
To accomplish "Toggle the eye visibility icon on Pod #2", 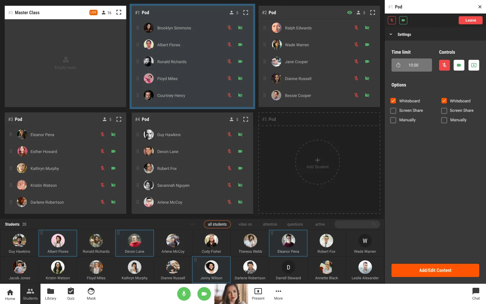I will coord(350,12).
